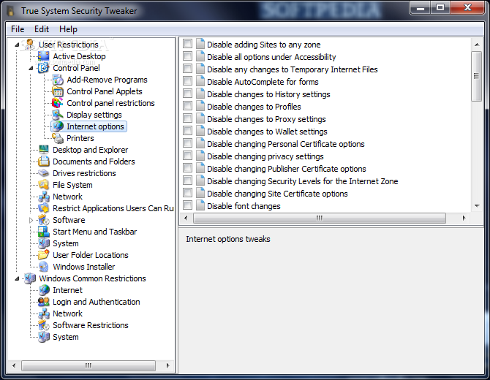
Task: Select the Network item under User Restrictions
Action: point(67,197)
